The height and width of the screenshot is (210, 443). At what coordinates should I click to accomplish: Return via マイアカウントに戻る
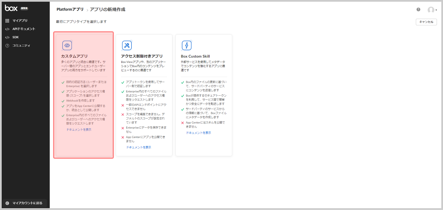coord(27,203)
